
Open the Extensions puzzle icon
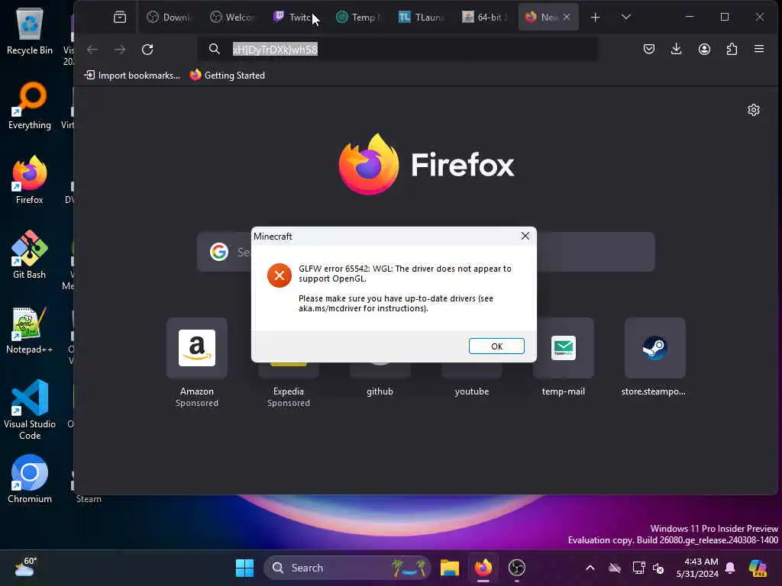point(732,49)
